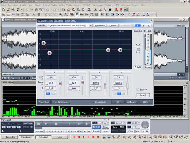Toggle the Crossfade checkbox

[x=93, y=102]
